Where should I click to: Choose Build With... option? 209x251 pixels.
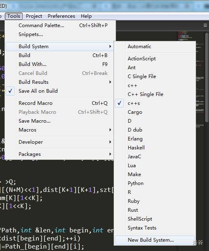tap(60, 64)
